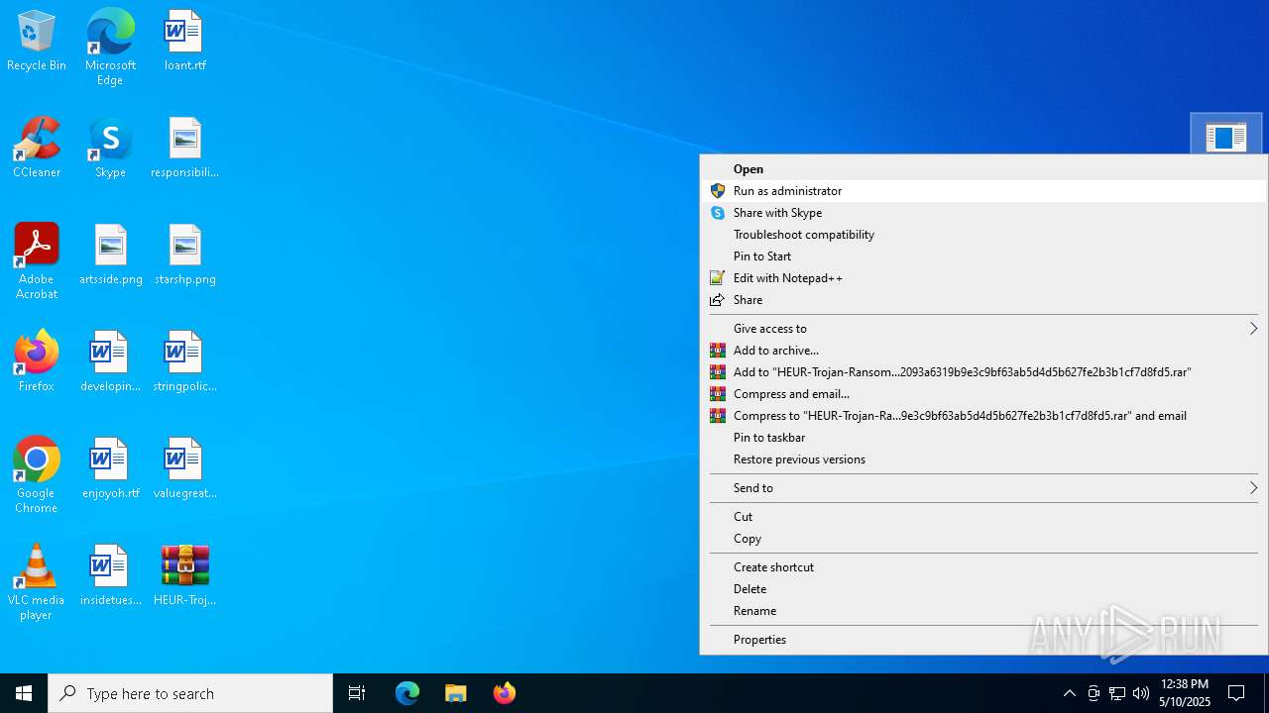
Task: Select the valuegreat... Word document icon
Action: coord(184,468)
